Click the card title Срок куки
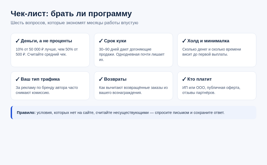The width and height of the screenshot is (267, 165). click(x=115, y=41)
